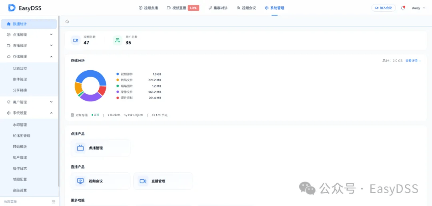432x206 pixels.
Task: Click the storage donut chart blue segment
Action: click(x=91, y=73)
